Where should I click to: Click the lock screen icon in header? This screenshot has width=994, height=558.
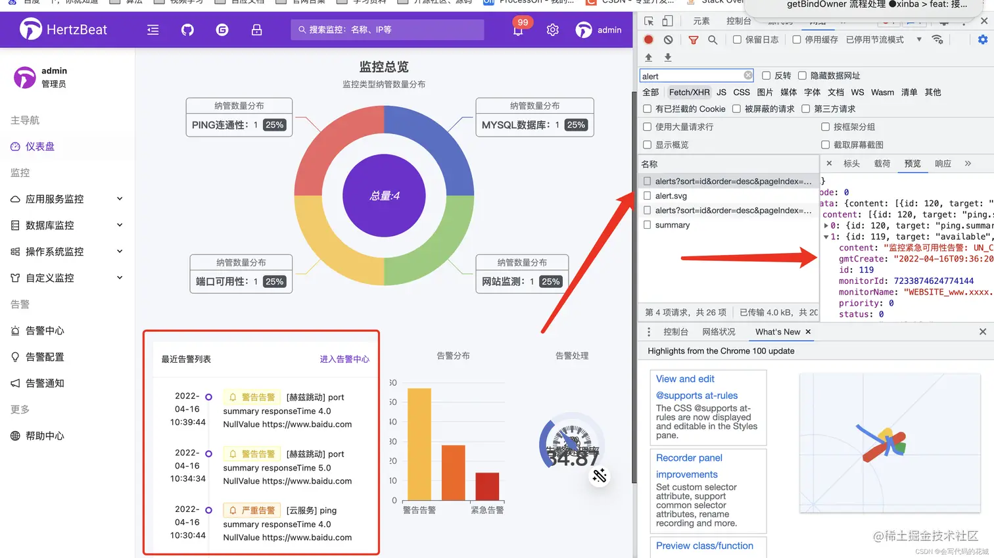pos(257,30)
